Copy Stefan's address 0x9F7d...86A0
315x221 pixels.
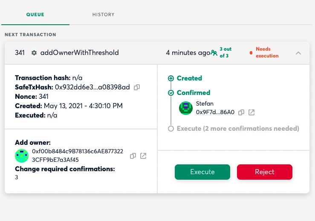(241, 112)
